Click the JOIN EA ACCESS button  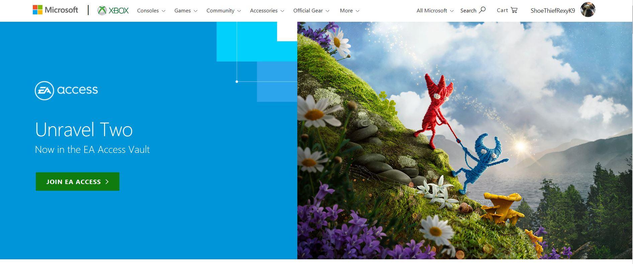(78, 182)
